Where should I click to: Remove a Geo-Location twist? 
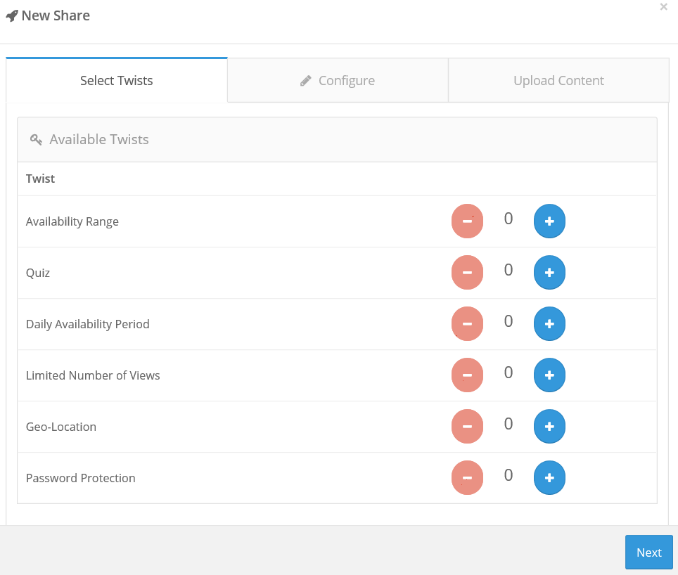pyautogui.click(x=467, y=427)
